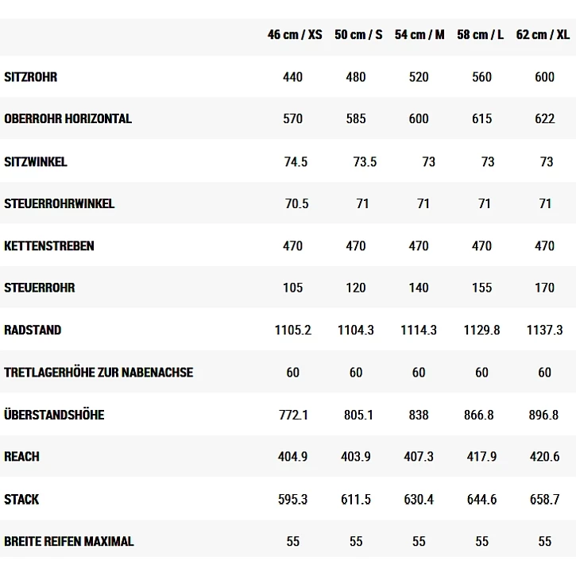Select the STEUERROHRWINKEL row label
This screenshot has width=576, height=576.
(59, 203)
